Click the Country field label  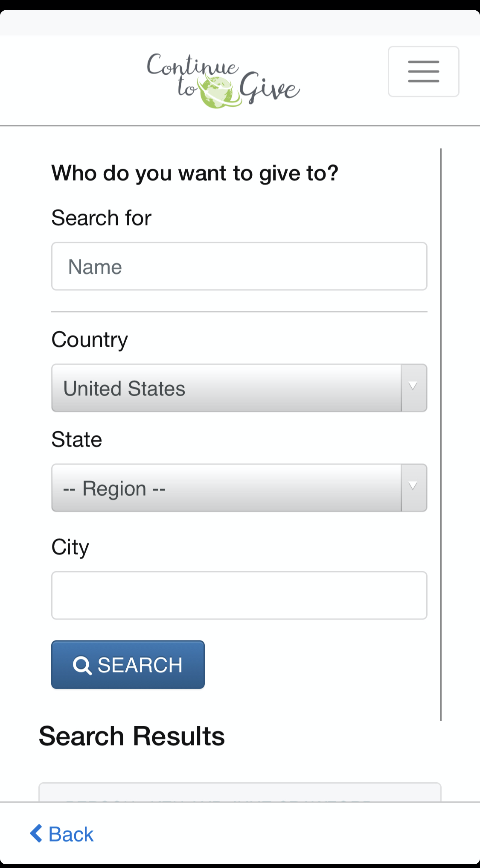coord(90,340)
